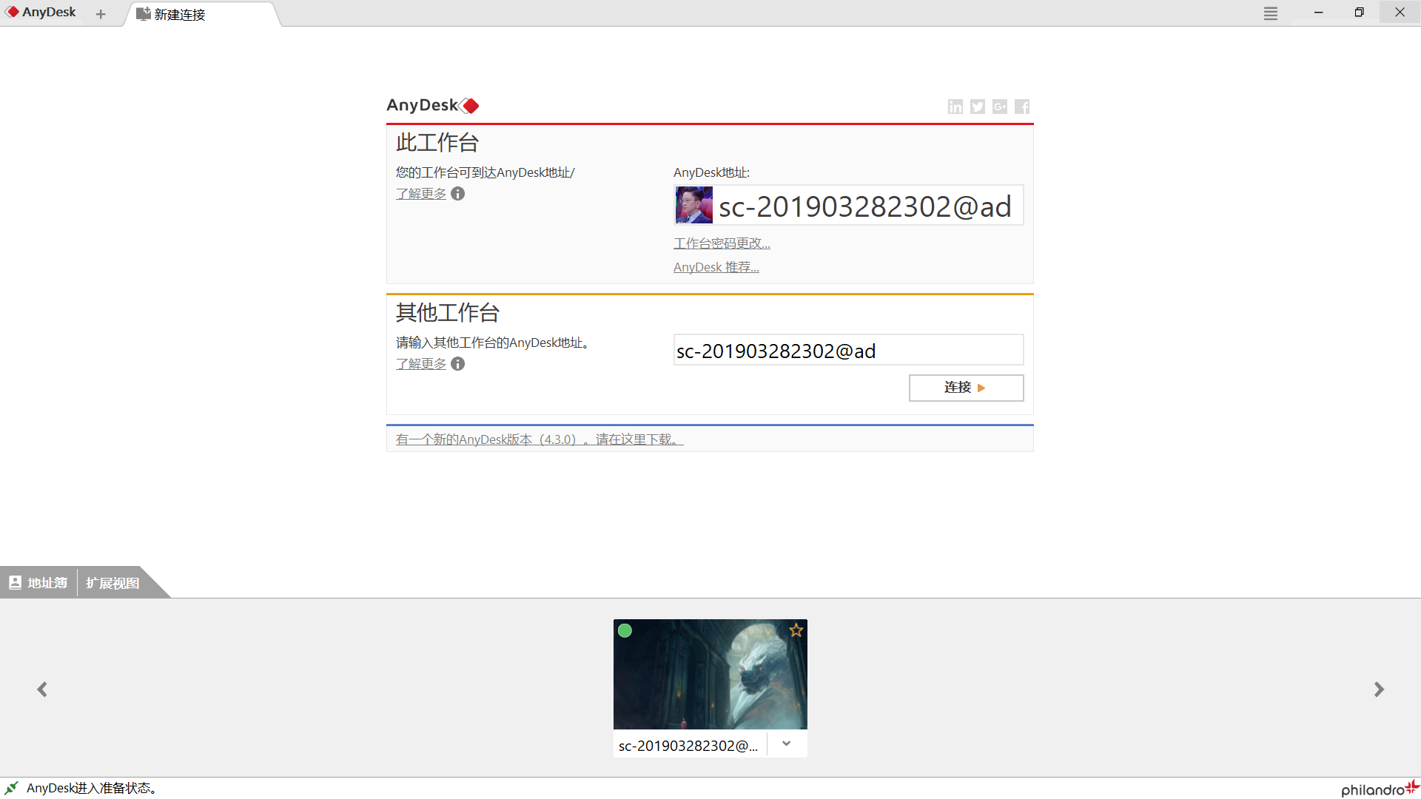Click the sc-201903282302@... session label
The image size is (1421, 799).
(x=688, y=746)
